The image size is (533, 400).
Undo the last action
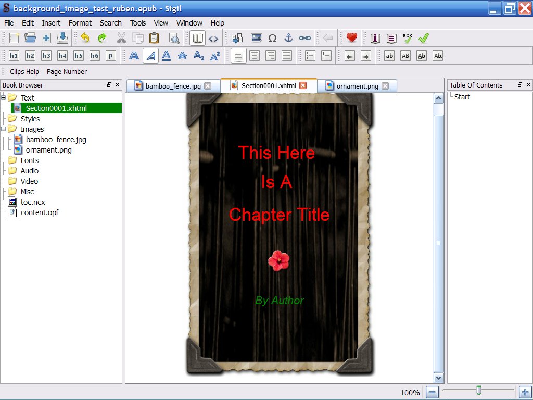click(x=85, y=38)
